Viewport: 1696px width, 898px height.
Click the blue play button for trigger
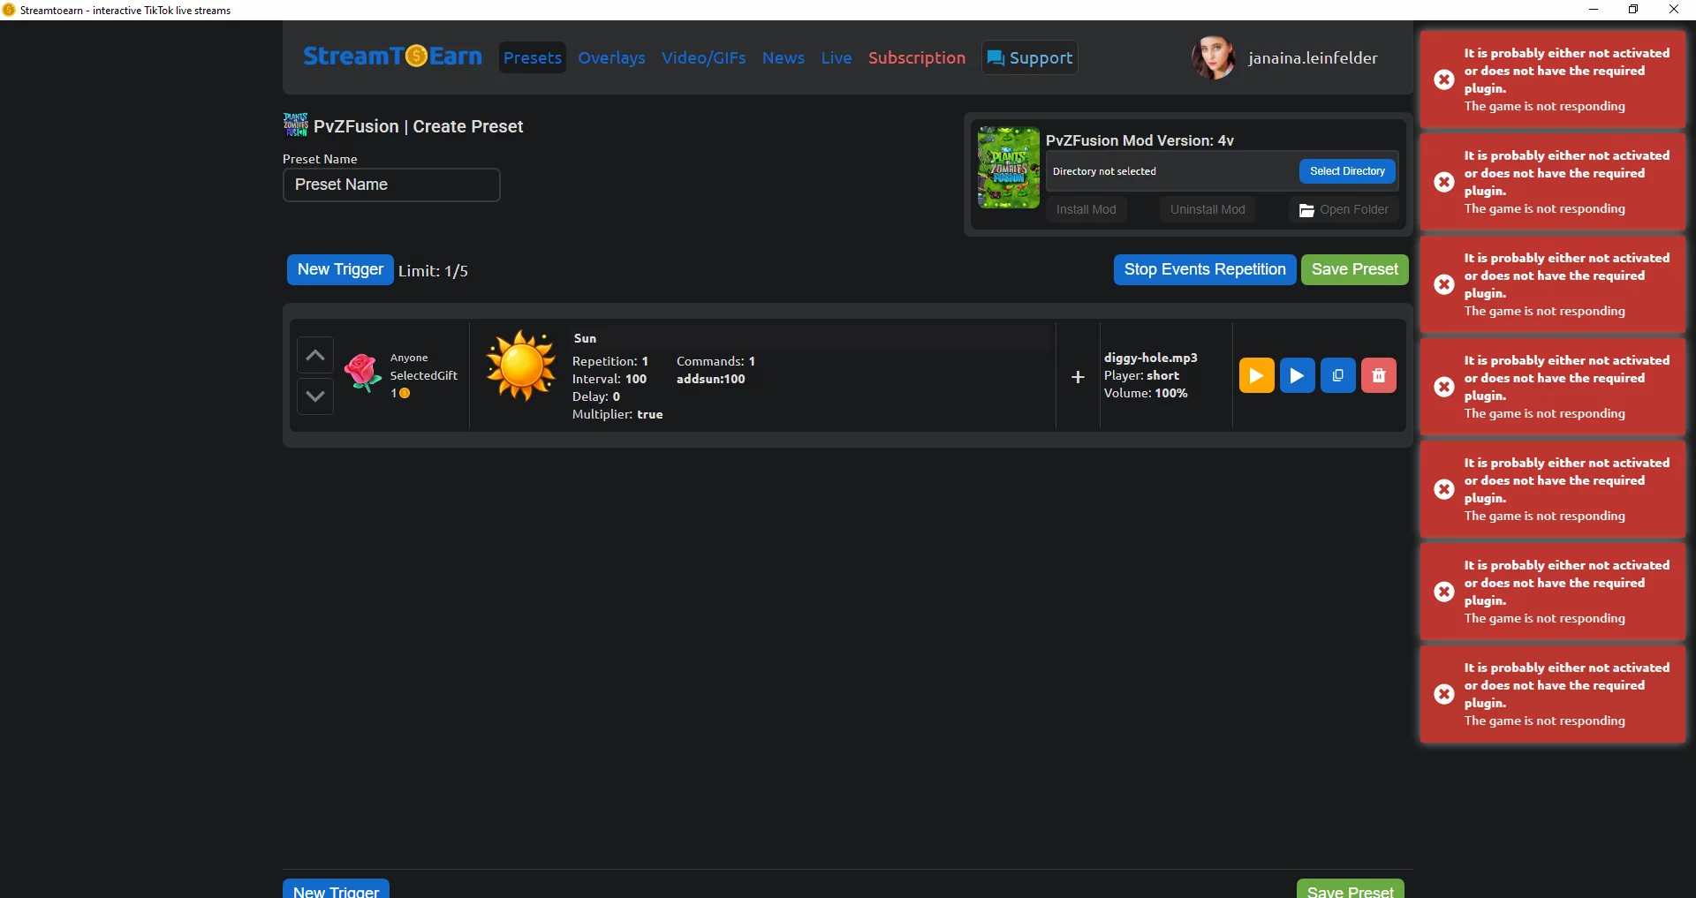[1297, 375]
